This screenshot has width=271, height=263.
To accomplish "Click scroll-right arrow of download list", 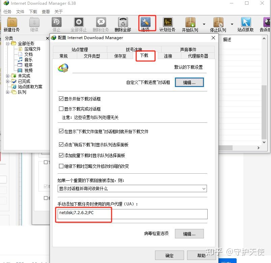I will click(x=259, y=148).
